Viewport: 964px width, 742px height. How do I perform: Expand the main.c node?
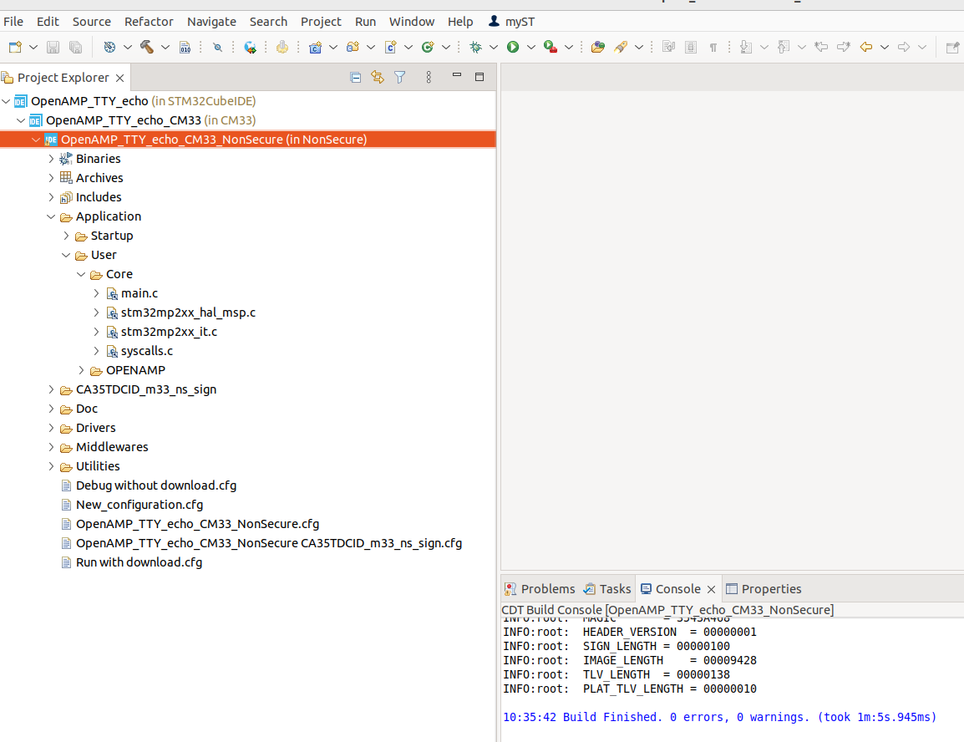pos(97,293)
